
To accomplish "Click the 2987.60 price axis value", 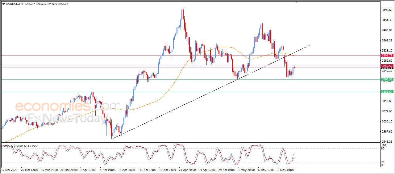I will pyautogui.click(x=387, y=132).
